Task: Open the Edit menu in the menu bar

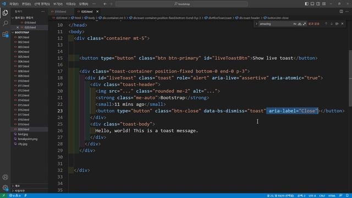Action: pos(26,4)
